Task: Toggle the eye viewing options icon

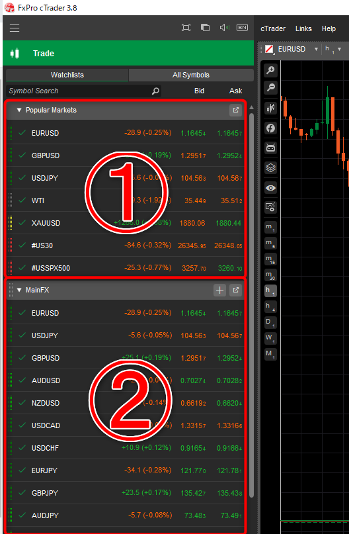Action: (x=271, y=188)
